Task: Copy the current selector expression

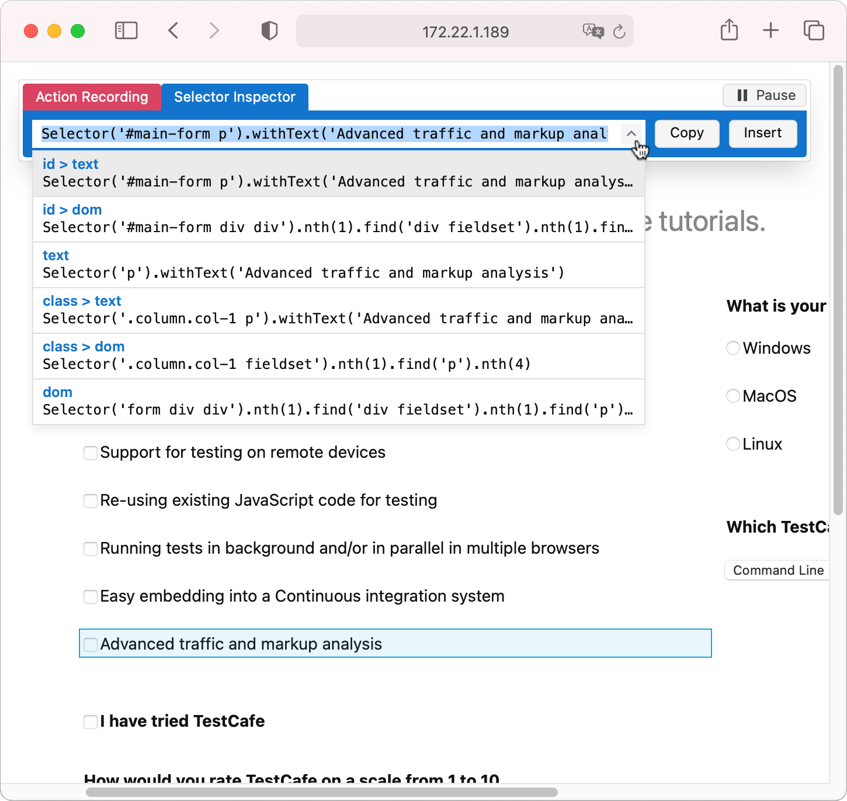Action: click(x=686, y=133)
